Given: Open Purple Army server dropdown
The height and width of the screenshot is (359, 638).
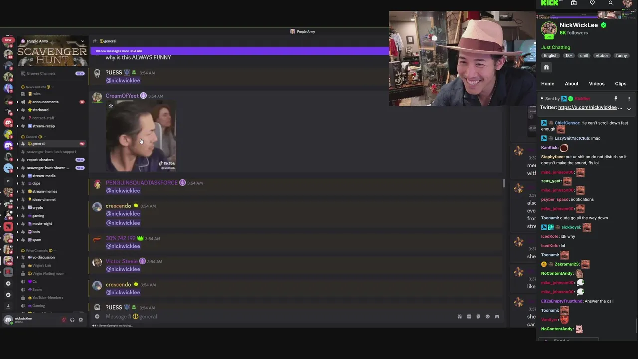Looking at the screenshot, I should 82,41.
